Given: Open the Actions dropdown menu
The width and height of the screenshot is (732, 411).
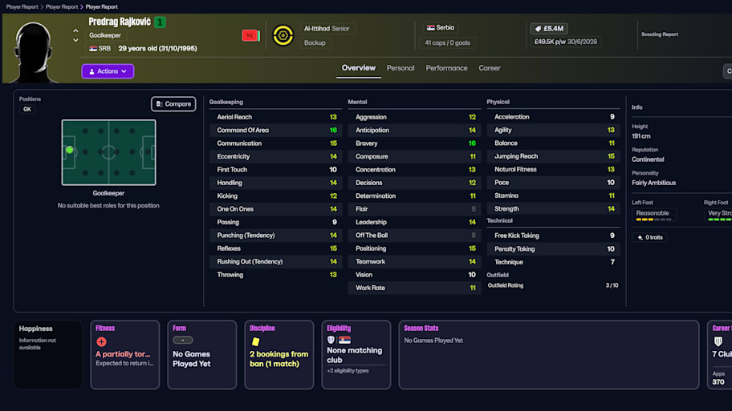Looking at the screenshot, I should [x=108, y=71].
